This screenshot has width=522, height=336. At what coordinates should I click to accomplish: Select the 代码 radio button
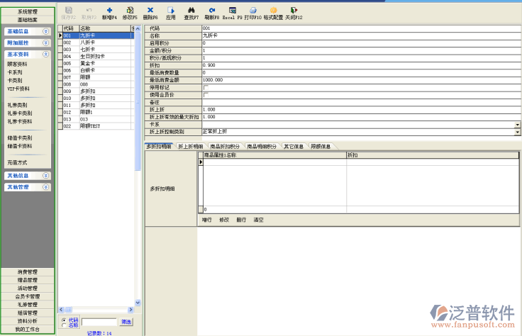[x=65, y=320]
